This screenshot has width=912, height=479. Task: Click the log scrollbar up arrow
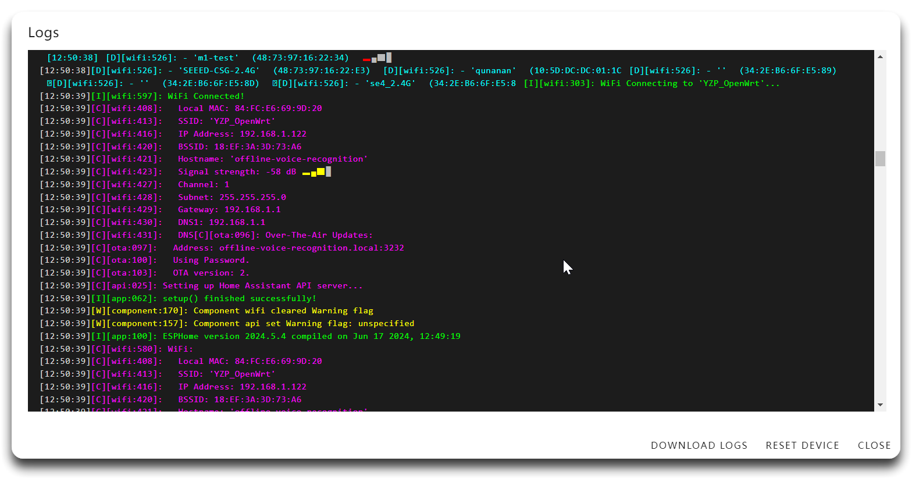pyautogui.click(x=880, y=56)
